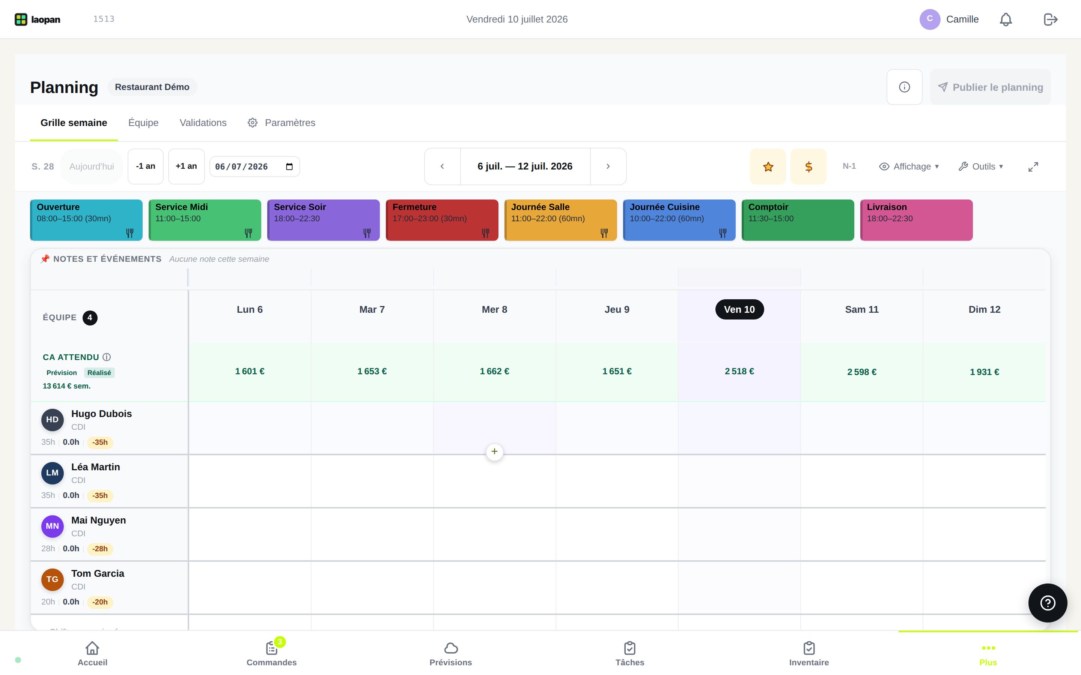Click Mai Nguyen MN avatar
1081x675 pixels.
(x=52, y=526)
